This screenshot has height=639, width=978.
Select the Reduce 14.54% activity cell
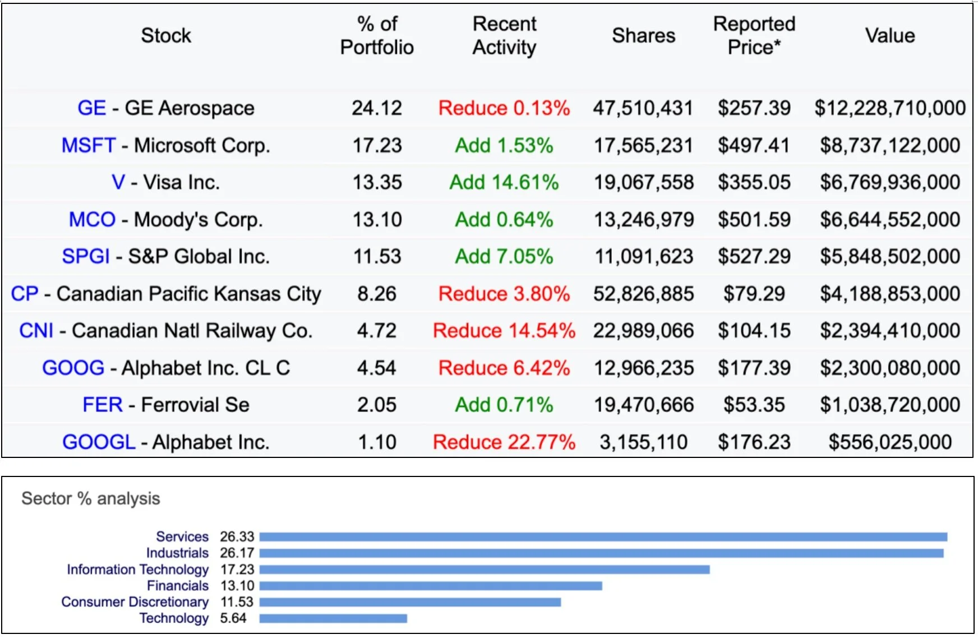504,331
